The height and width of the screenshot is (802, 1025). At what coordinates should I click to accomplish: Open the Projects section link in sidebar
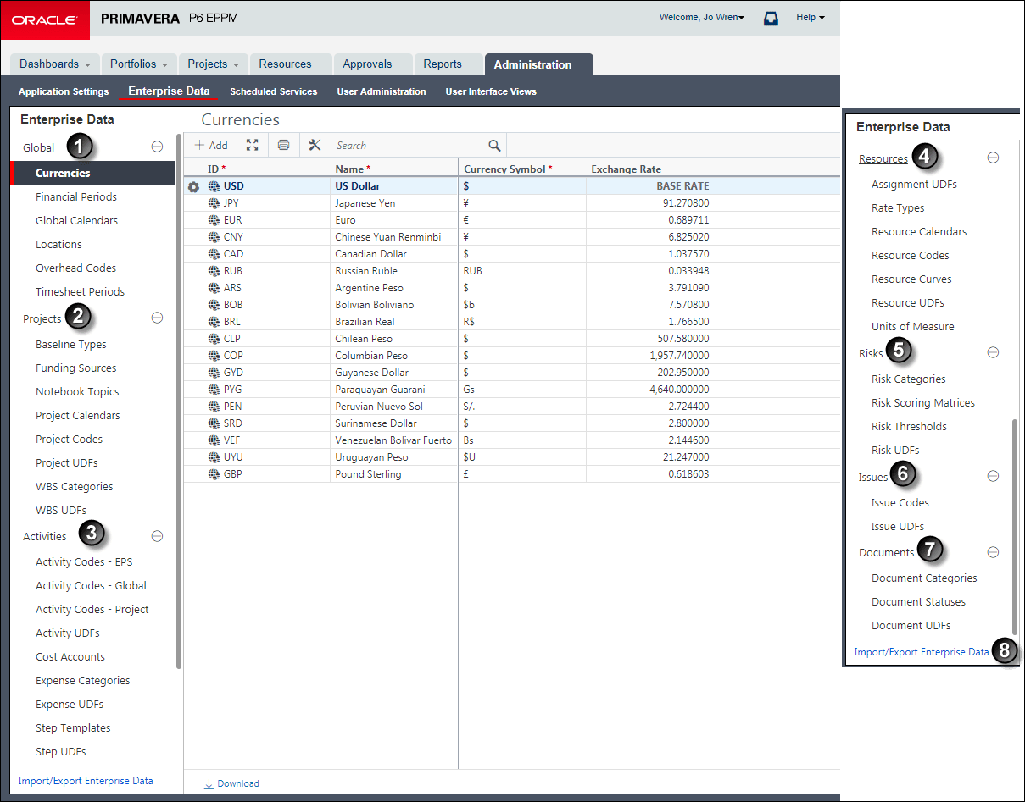(x=42, y=318)
